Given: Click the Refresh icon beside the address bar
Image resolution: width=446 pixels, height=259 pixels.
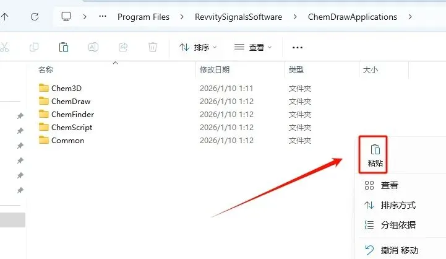Looking at the screenshot, I should point(35,17).
